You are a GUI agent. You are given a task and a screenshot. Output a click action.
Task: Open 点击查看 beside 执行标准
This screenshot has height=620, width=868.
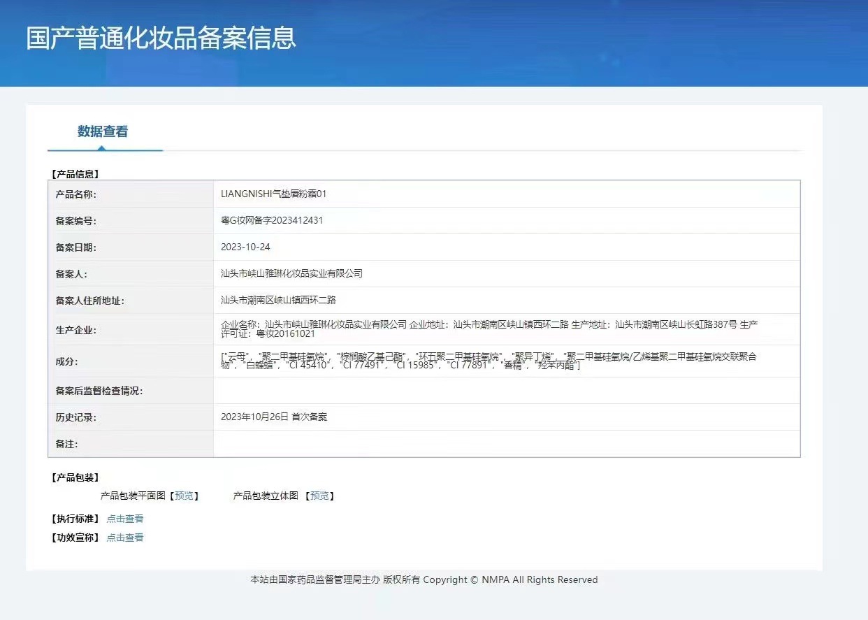125,519
